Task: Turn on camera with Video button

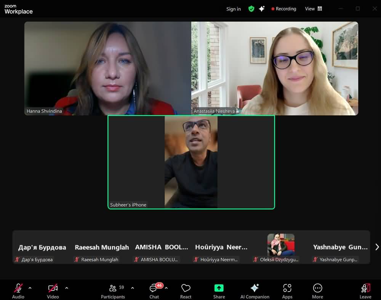Action: click(x=53, y=291)
